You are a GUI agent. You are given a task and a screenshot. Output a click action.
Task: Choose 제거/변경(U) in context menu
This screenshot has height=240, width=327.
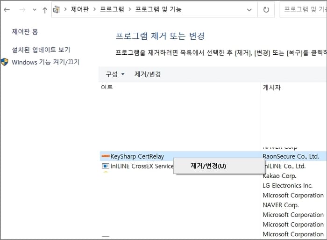(219, 166)
